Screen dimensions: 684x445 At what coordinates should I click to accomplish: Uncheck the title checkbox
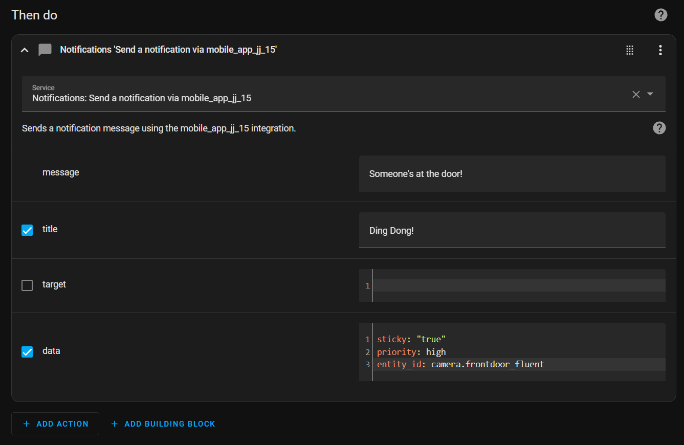(x=27, y=230)
